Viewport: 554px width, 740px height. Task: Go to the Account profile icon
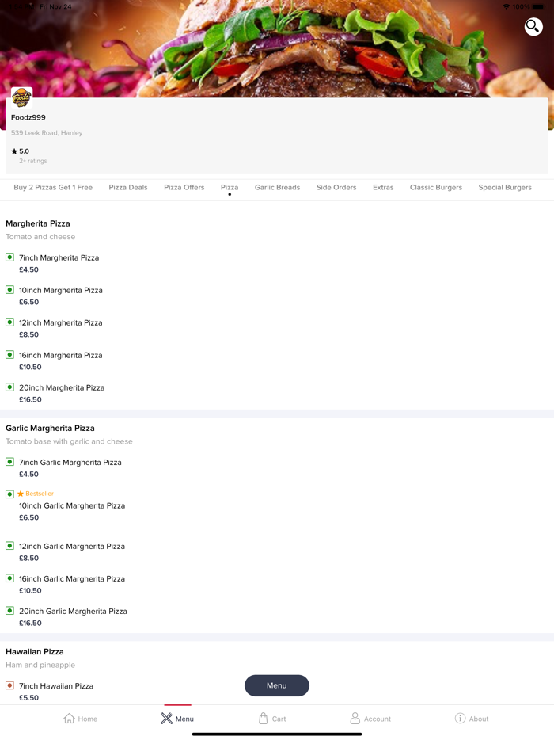[x=355, y=719]
